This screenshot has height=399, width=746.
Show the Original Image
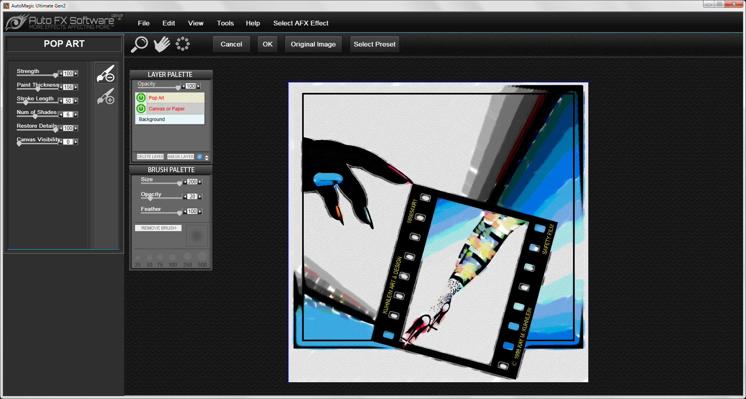[313, 44]
